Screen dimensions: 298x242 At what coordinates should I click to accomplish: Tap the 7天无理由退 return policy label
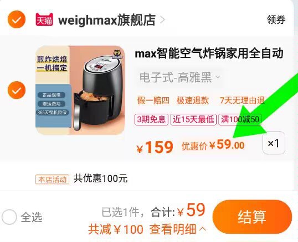coord(242,100)
